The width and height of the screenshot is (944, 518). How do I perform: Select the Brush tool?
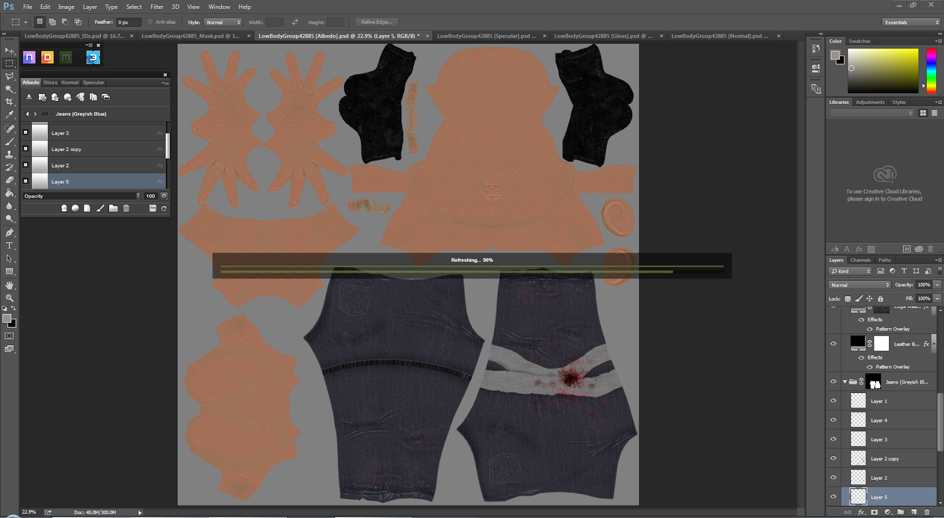click(9, 142)
